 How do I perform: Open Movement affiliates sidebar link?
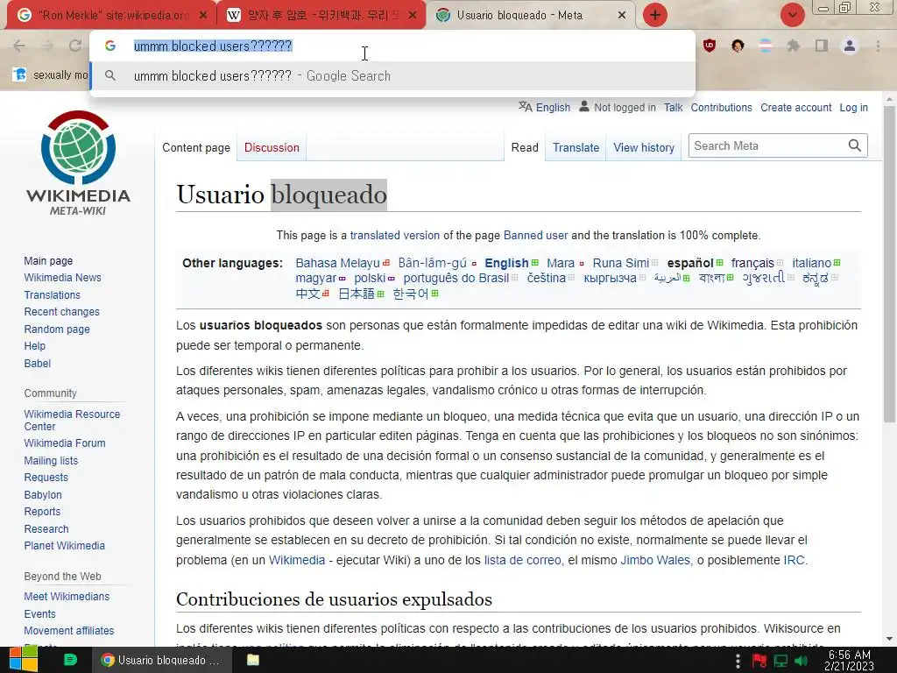(x=69, y=631)
